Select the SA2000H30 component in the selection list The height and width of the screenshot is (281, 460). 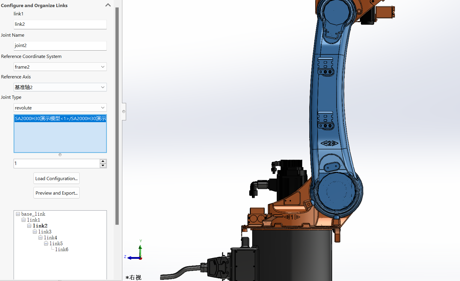click(60, 119)
